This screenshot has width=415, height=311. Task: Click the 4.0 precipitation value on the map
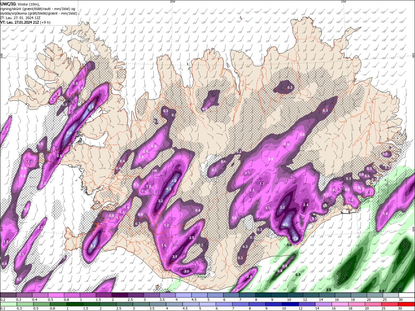[169, 189]
